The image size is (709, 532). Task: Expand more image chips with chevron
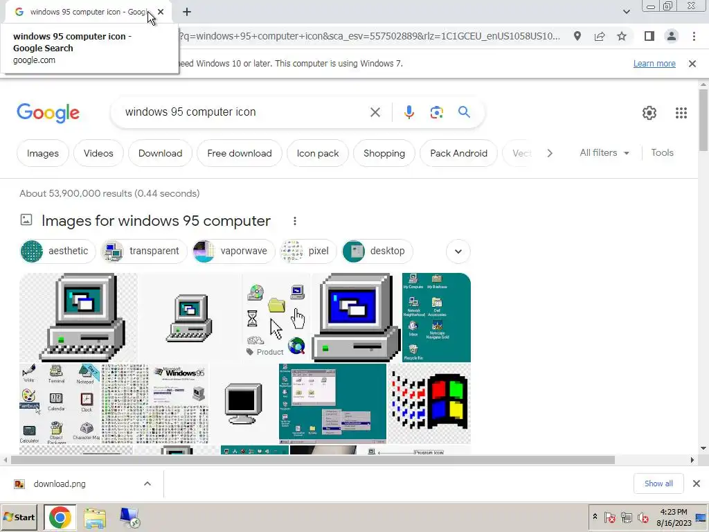pyautogui.click(x=458, y=251)
